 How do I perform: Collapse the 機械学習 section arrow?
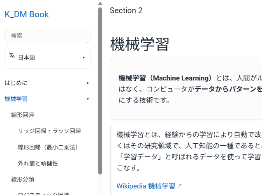coord(88,99)
